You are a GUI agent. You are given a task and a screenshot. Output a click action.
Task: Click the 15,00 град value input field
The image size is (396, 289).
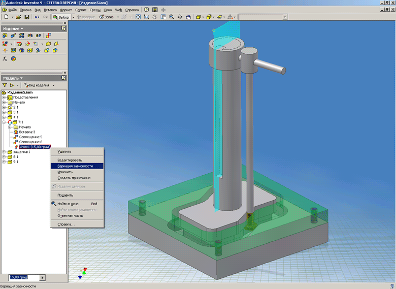point(24,277)
